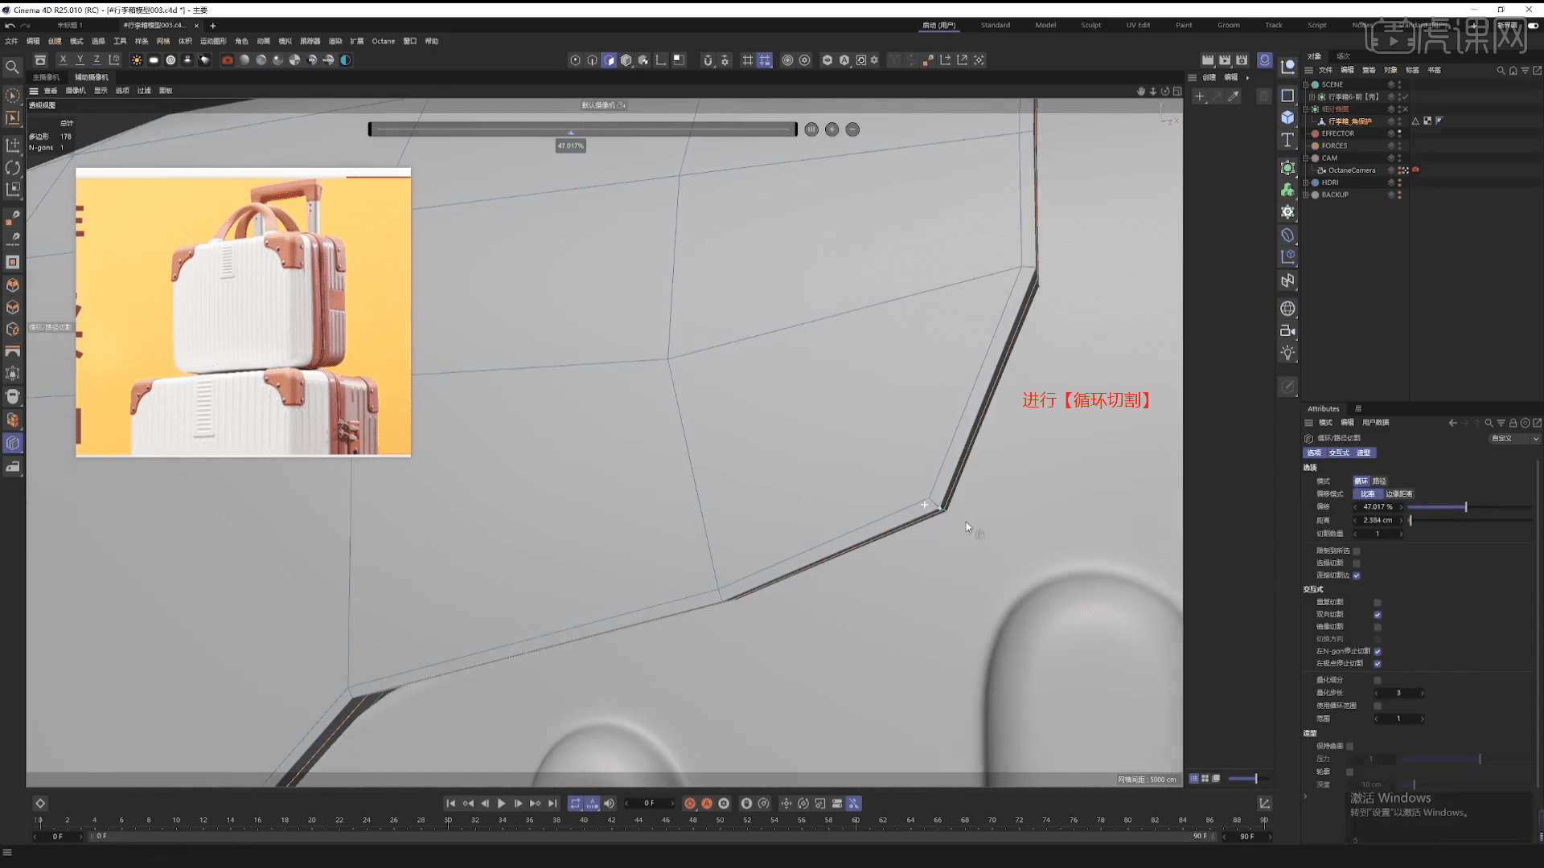Jump to the end of the timeline
This screenshot has height=868, width=1544.
coord(552,804)
